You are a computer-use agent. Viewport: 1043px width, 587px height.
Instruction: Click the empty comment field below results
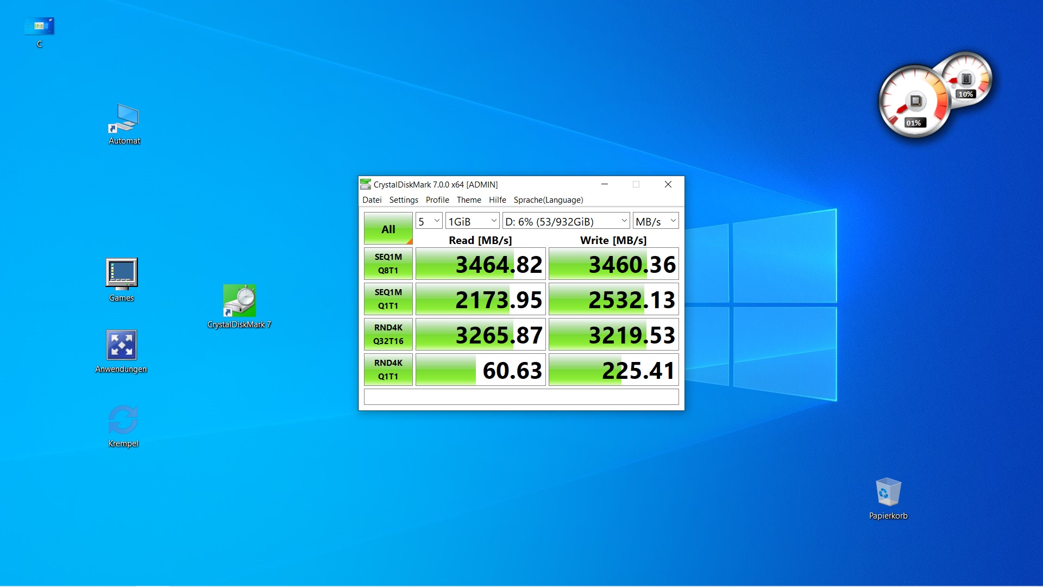point(521,397)
